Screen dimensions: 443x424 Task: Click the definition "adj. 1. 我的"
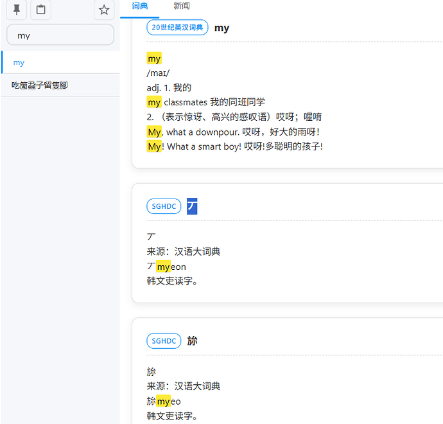(169, 88)
